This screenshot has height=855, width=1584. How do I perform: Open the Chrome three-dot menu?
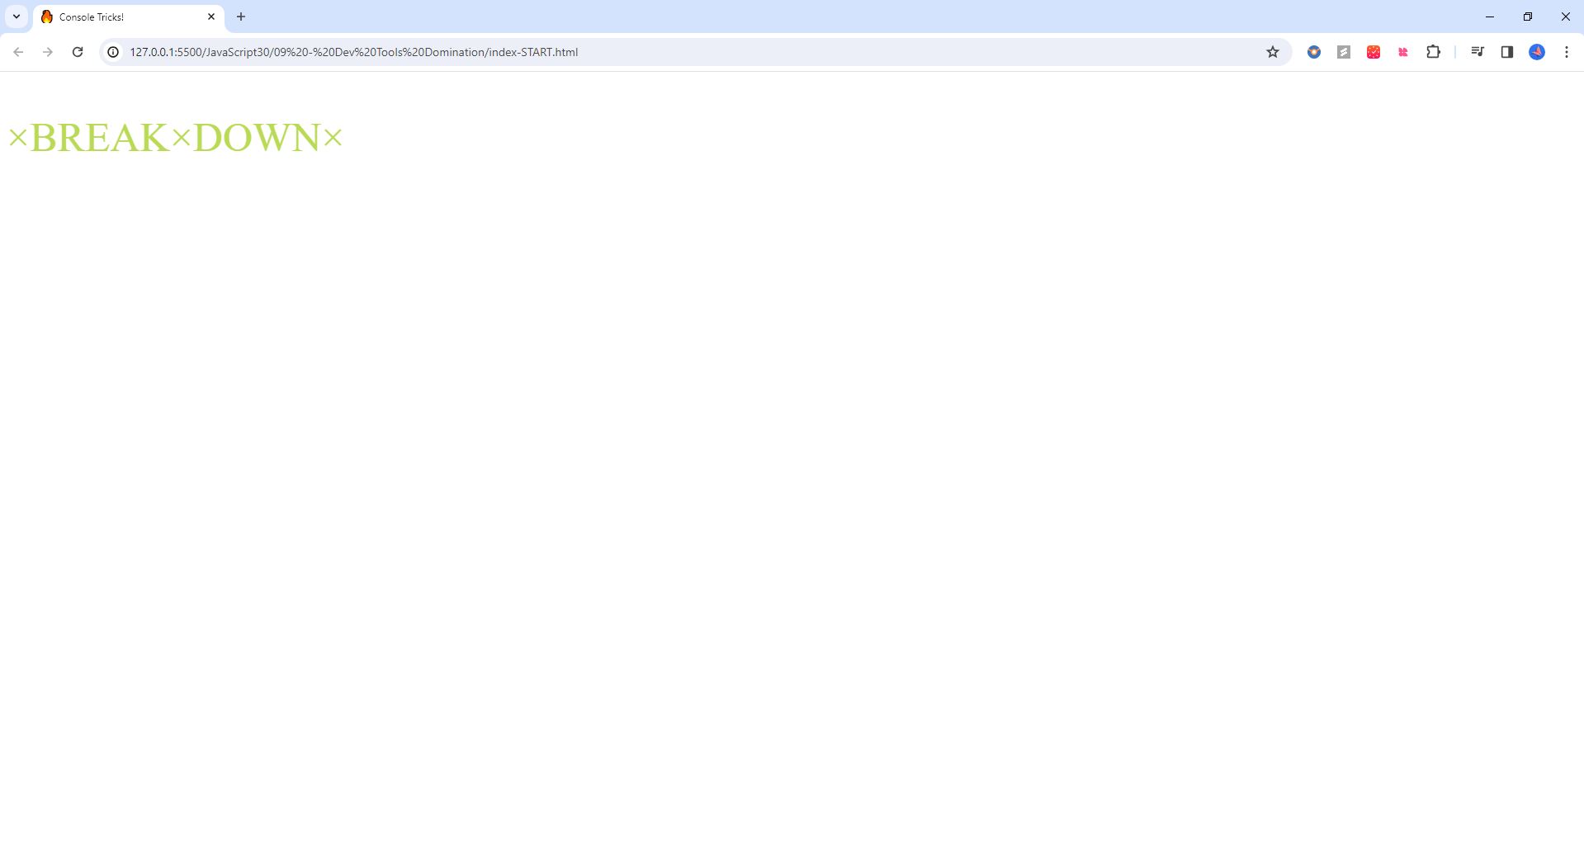pyautogui.click(x=1566, y=52)
